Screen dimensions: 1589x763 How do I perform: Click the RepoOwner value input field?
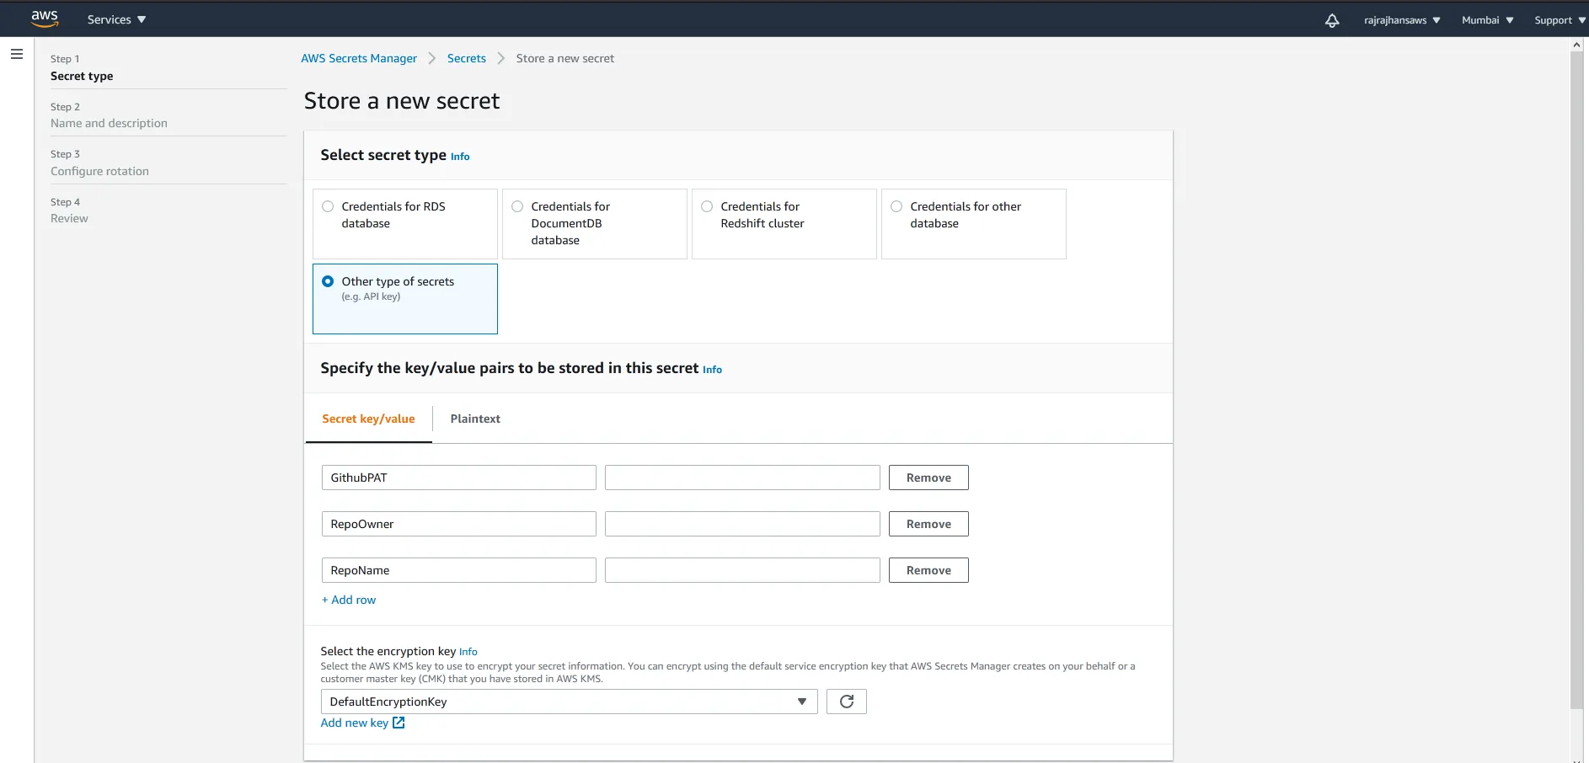[x=741, y=523]
